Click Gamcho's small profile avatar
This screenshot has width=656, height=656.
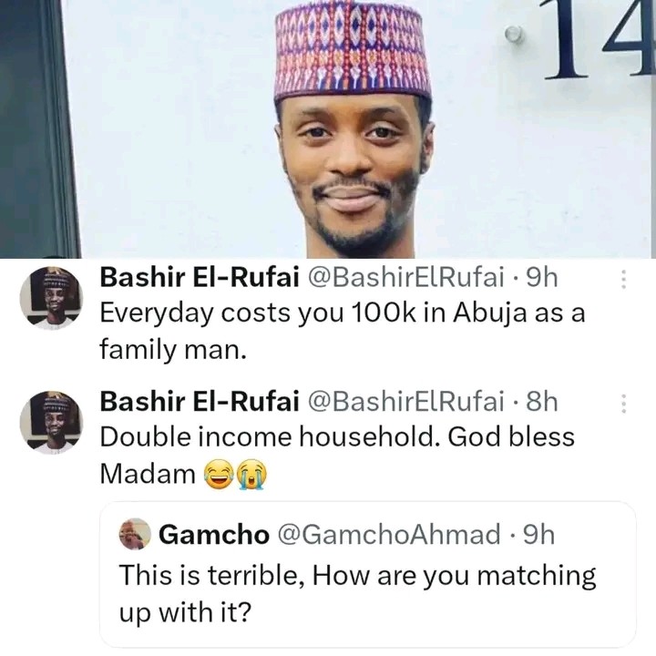[x=135, y=534]
